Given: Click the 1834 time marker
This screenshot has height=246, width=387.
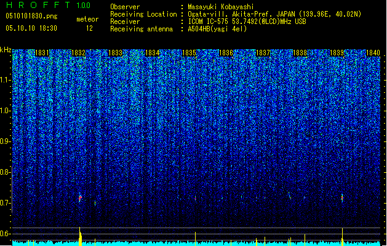Looking at the screenshot, I should 153,53.
